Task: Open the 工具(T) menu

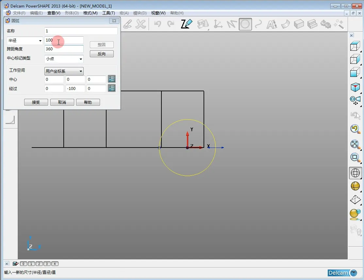Action: 108,13
